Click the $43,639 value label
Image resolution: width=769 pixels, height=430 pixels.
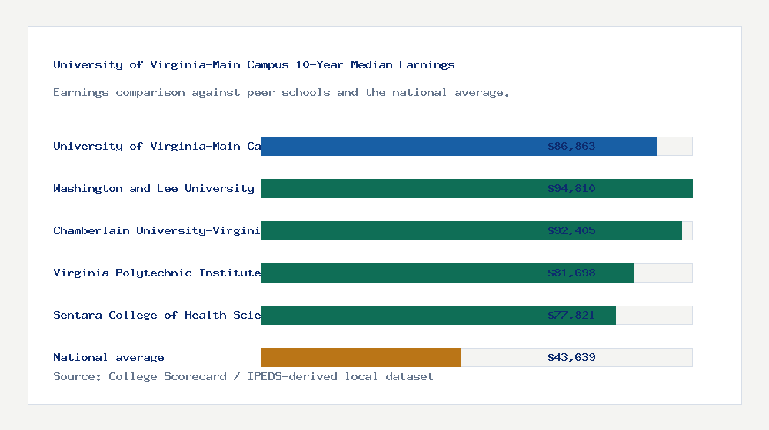click(571, 358)
